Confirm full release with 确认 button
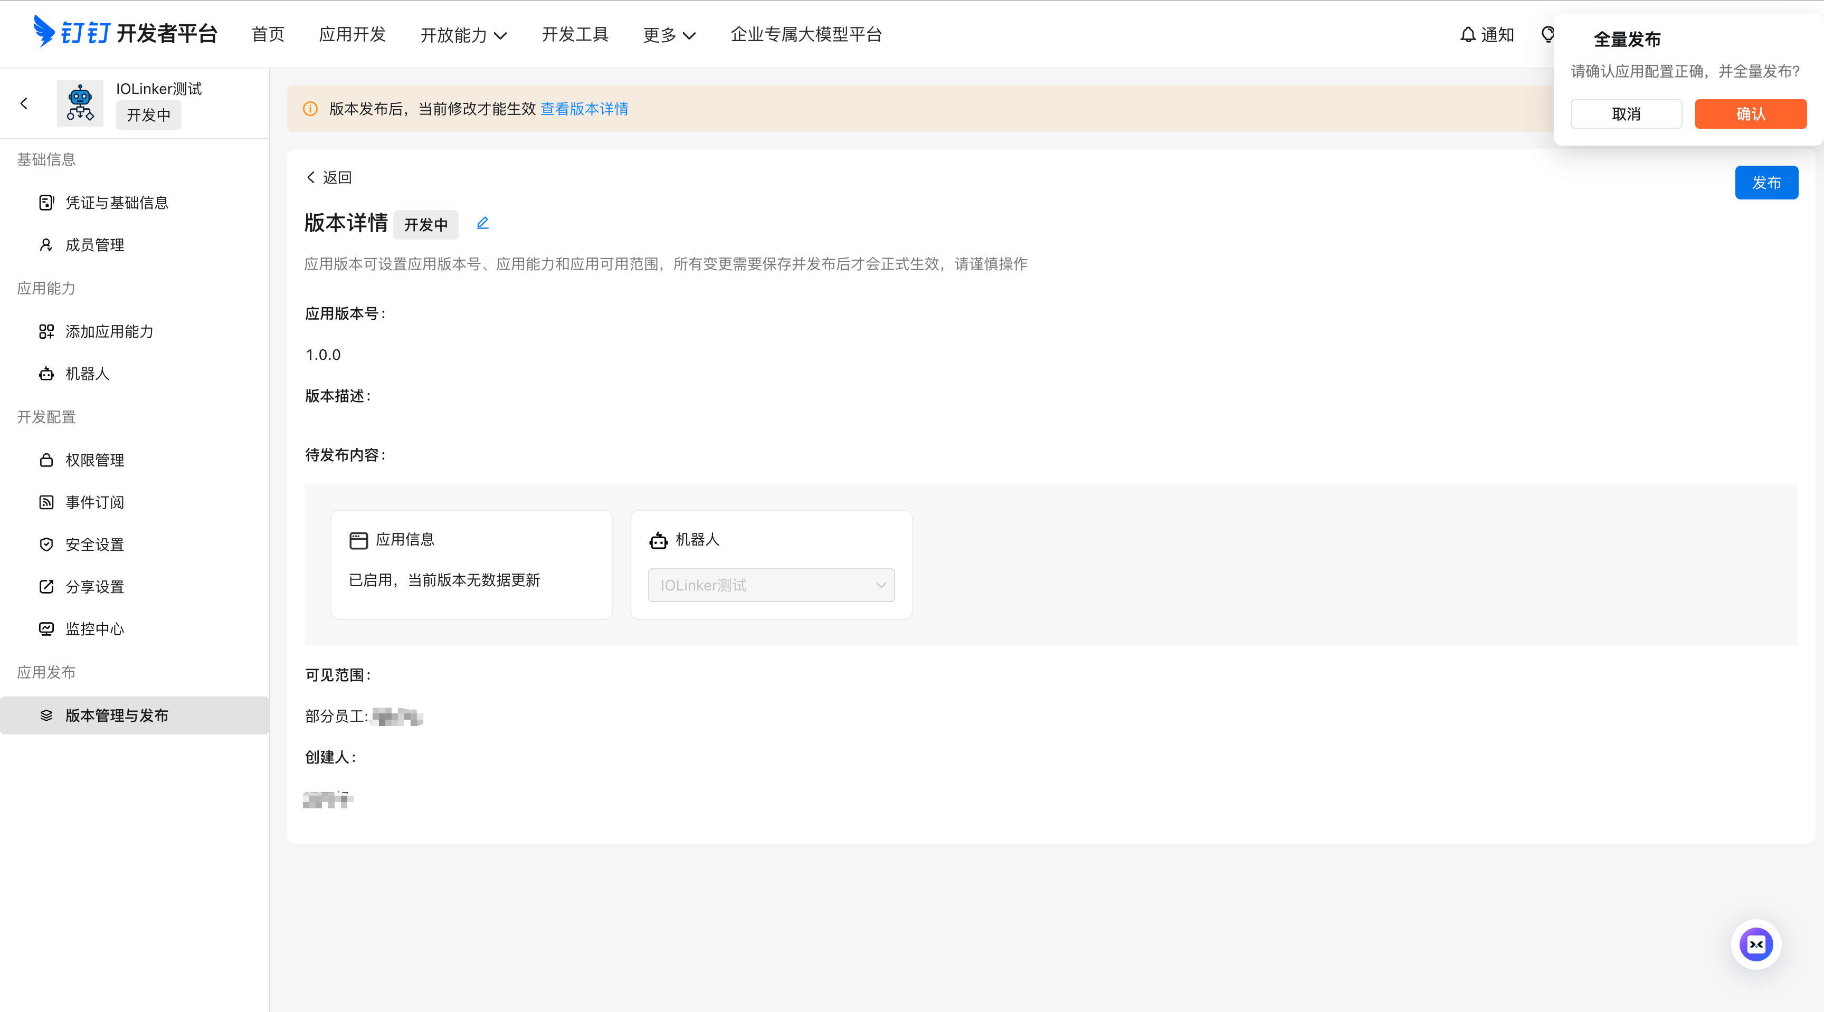1824x1012 pixels. 1750,114
